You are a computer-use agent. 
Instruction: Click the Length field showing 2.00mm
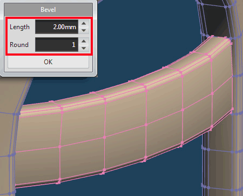(x=57, y=27)
